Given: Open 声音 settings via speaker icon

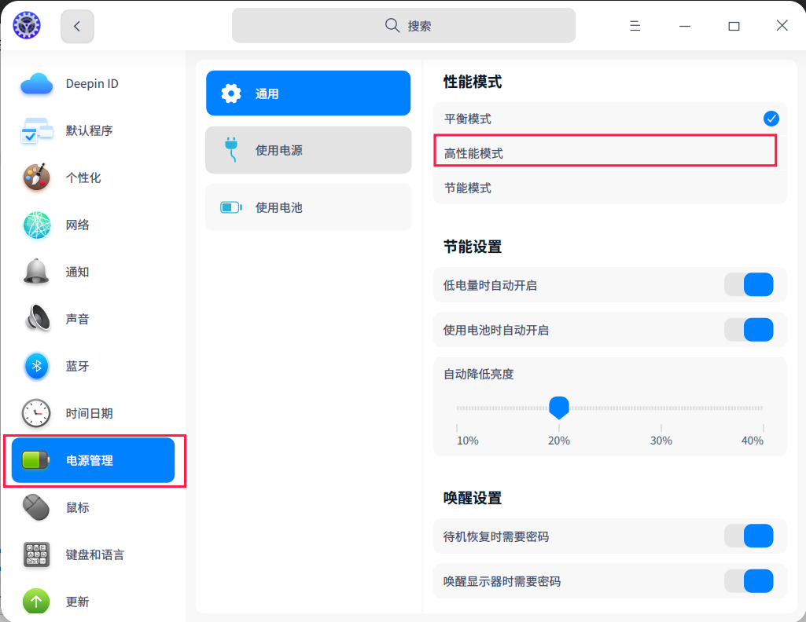Looking at the screenshot, I should (35, 319).
